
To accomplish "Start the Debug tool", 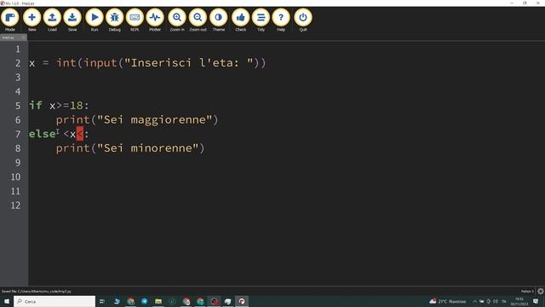I will tap(114, 20).
